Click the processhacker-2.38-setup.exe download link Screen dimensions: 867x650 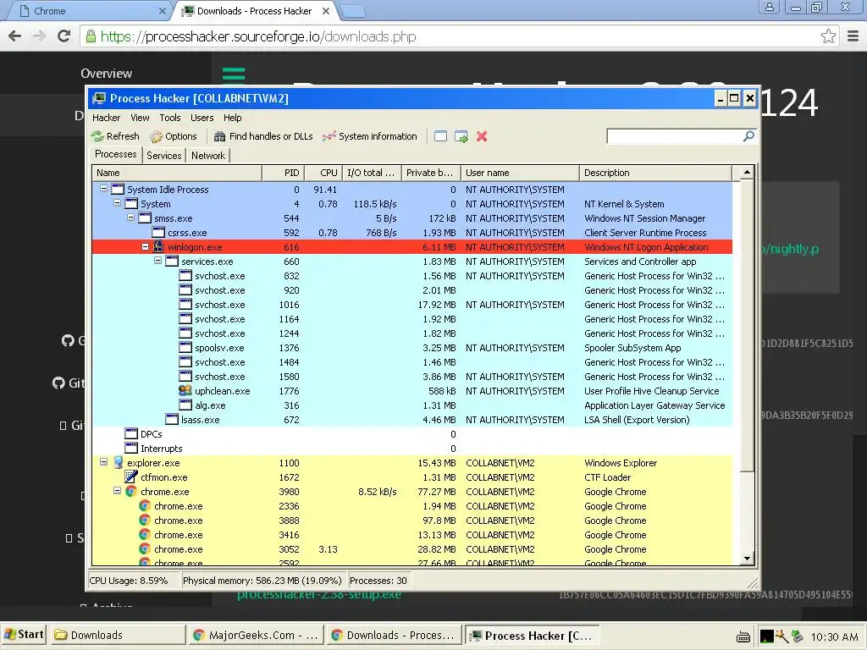(x=319, y=595)
